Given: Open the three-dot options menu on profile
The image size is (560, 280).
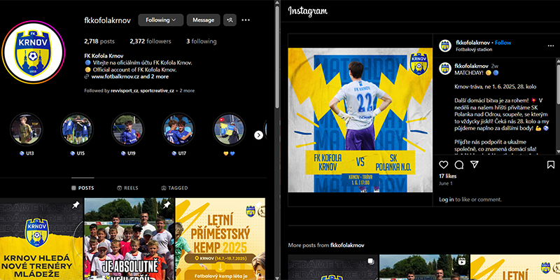Looking at the screenshot, I should click(246, 20).
